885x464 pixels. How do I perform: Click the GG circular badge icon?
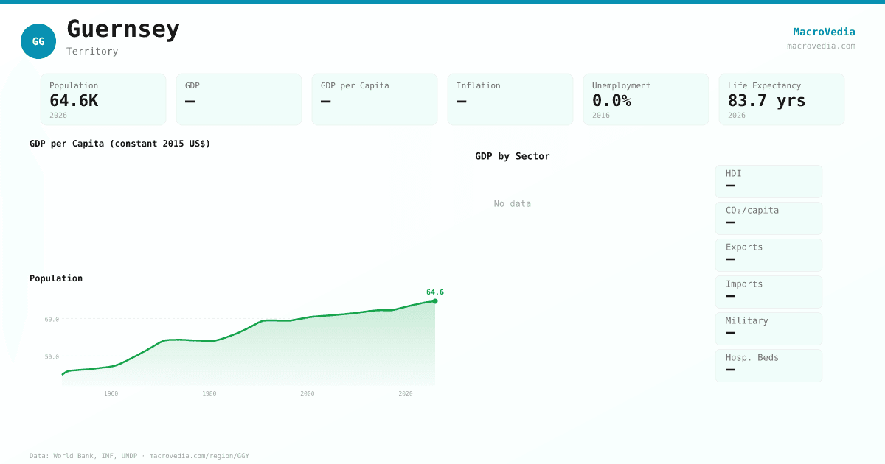click(38, 41)
